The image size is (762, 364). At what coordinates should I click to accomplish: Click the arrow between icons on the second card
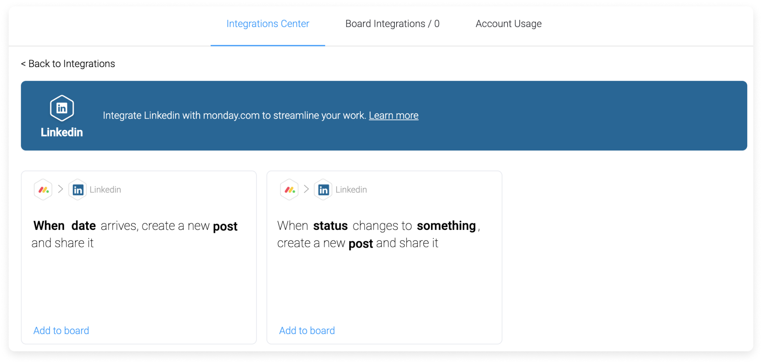click(x=306, y=189)
